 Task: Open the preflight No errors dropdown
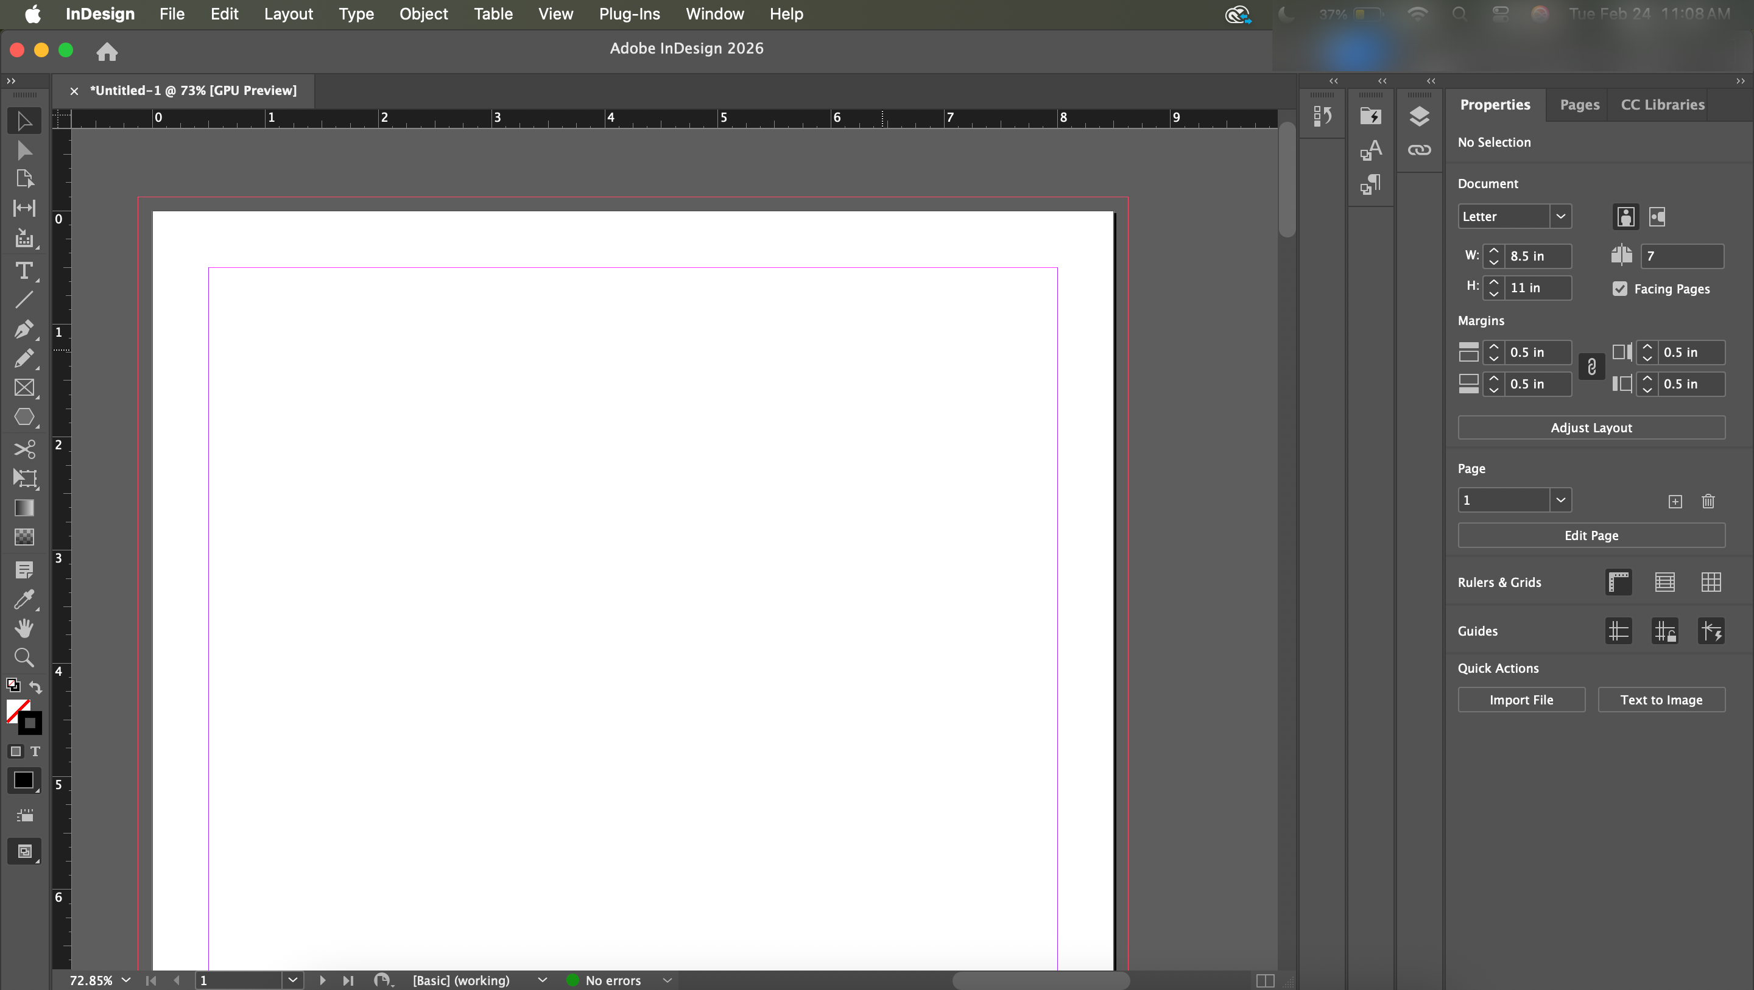tap(667, 980)
